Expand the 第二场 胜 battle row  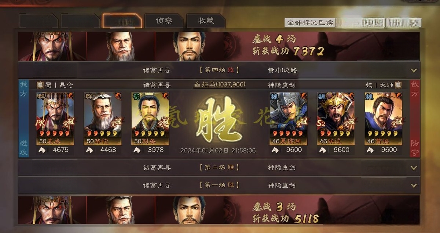coord(219,168)
